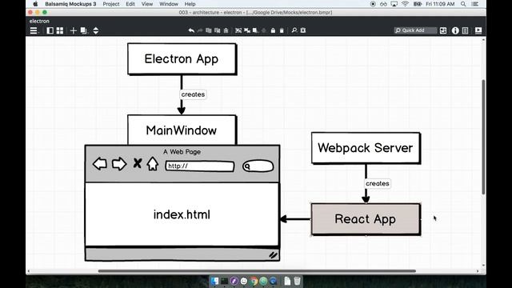Click the up-down mockup navigation arrows
The width and height of the screenshot is (512, 288).
(x=96, y=30)
